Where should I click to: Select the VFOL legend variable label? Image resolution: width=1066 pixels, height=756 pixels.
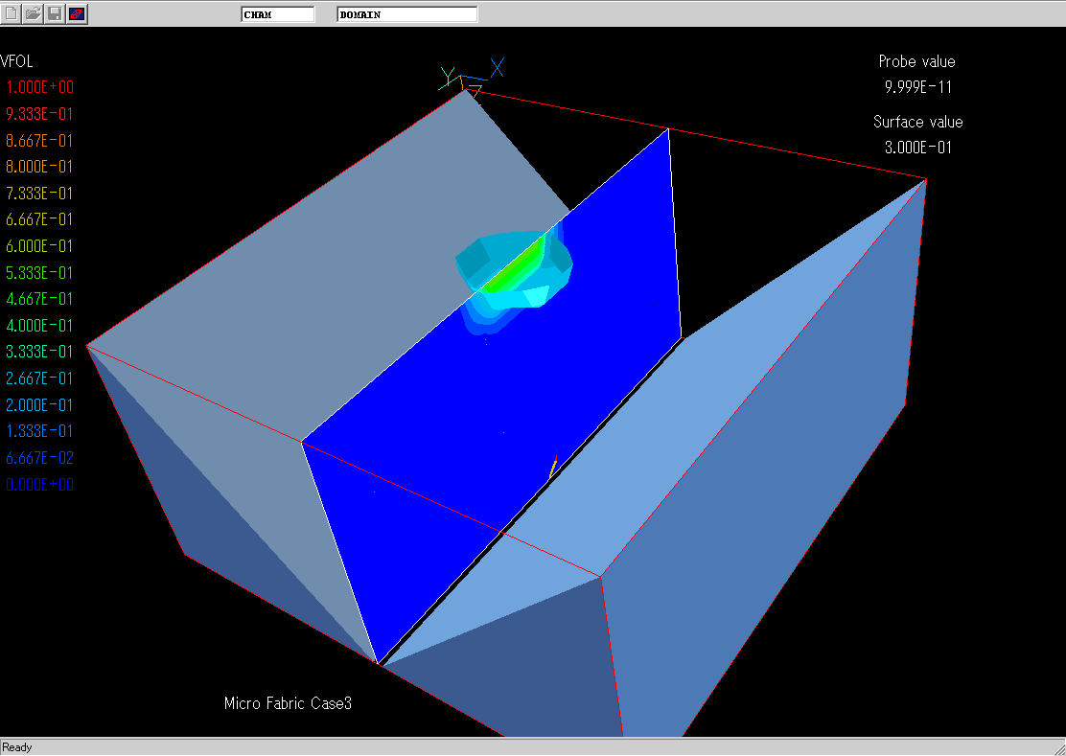tap(19, 60)
